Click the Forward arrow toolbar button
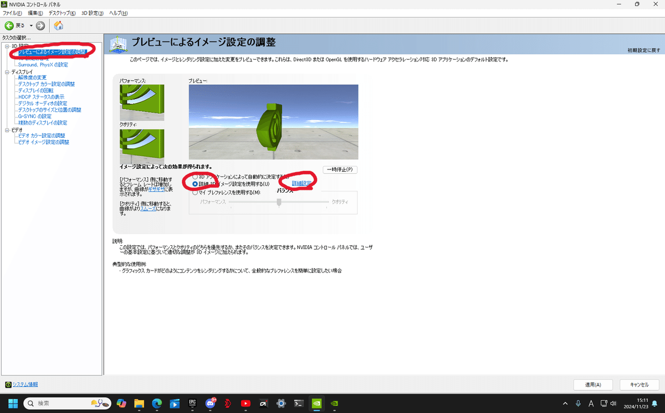The image size is (665, 413). pyautogui.click(x=40, y=25)
